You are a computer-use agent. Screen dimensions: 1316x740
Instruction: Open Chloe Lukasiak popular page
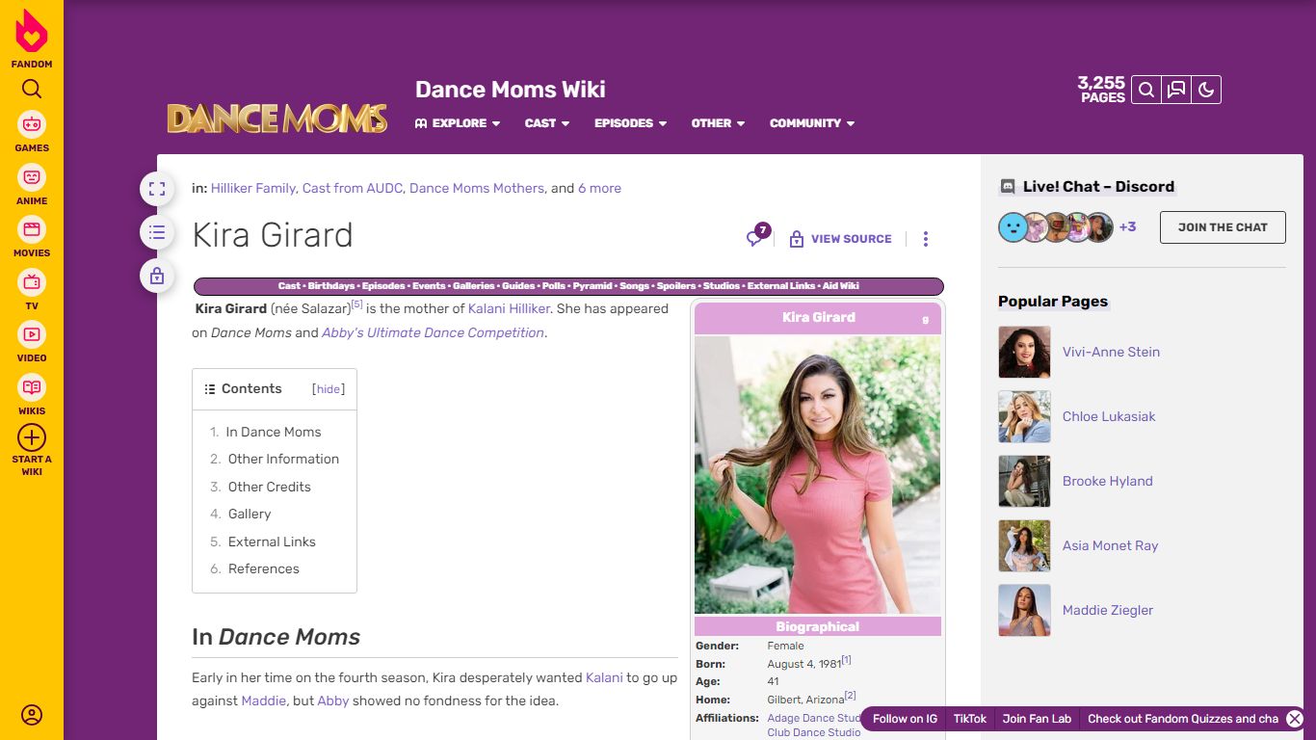(1109, 417)
